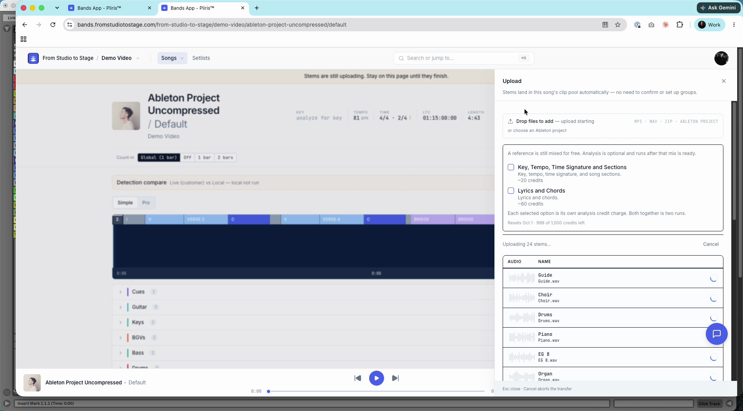743x411 pixels.
Task: Skip to next track
Action: (395, 378)
